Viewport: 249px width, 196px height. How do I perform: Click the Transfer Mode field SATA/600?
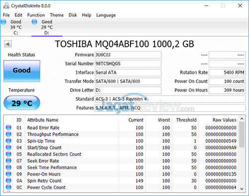coord(128,81)
